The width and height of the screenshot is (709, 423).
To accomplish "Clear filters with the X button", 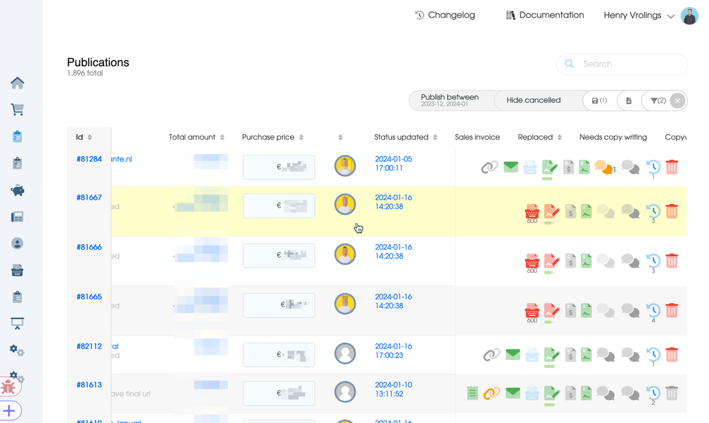I will 677,100.
